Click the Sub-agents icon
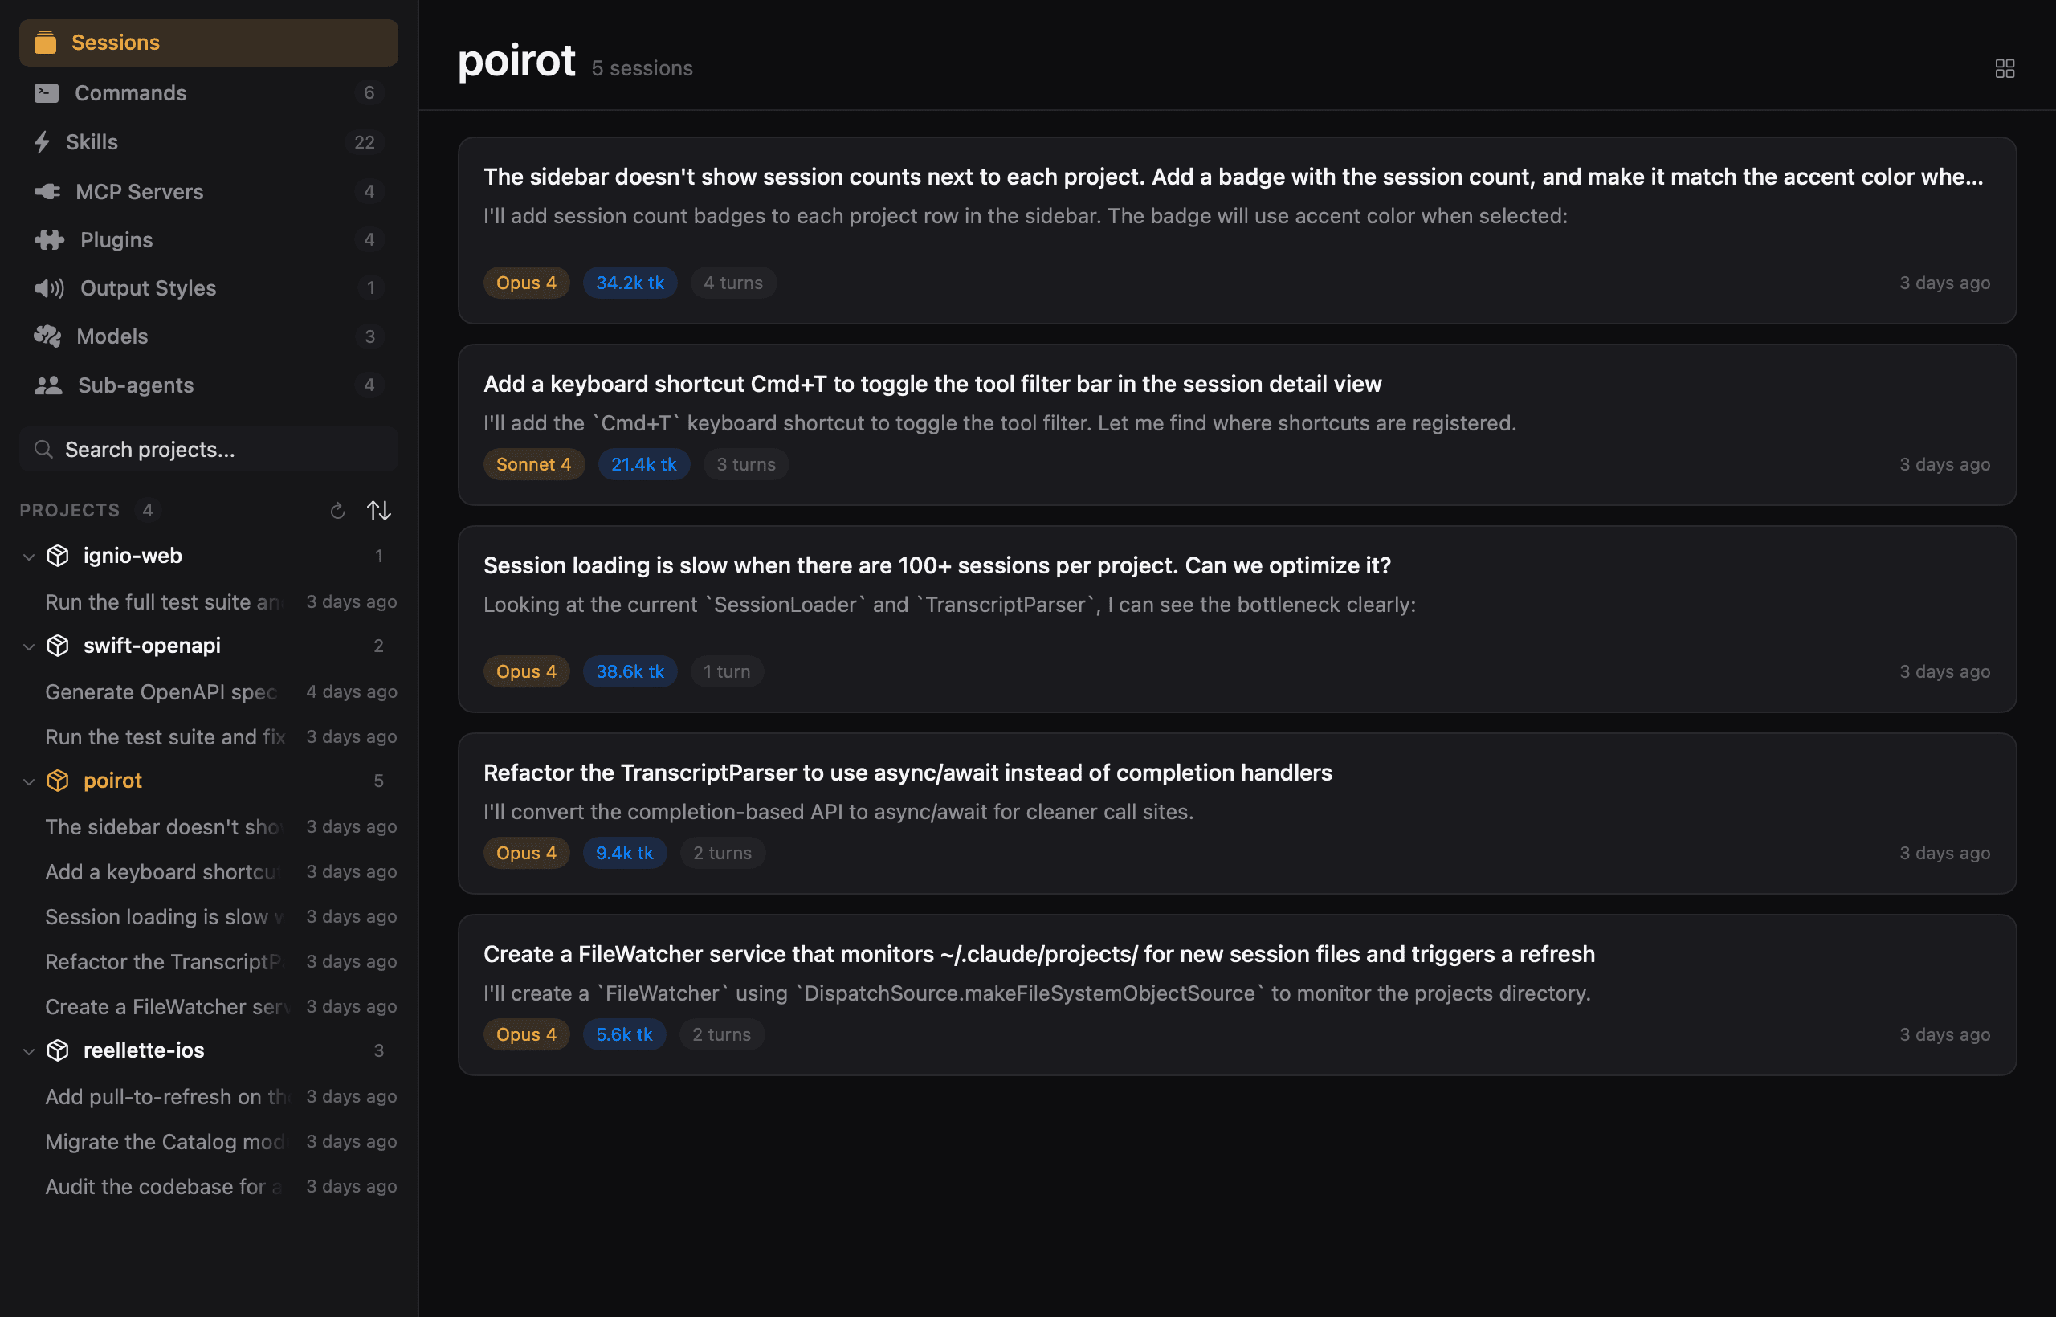2056x1317 pixels. (48, 385)
